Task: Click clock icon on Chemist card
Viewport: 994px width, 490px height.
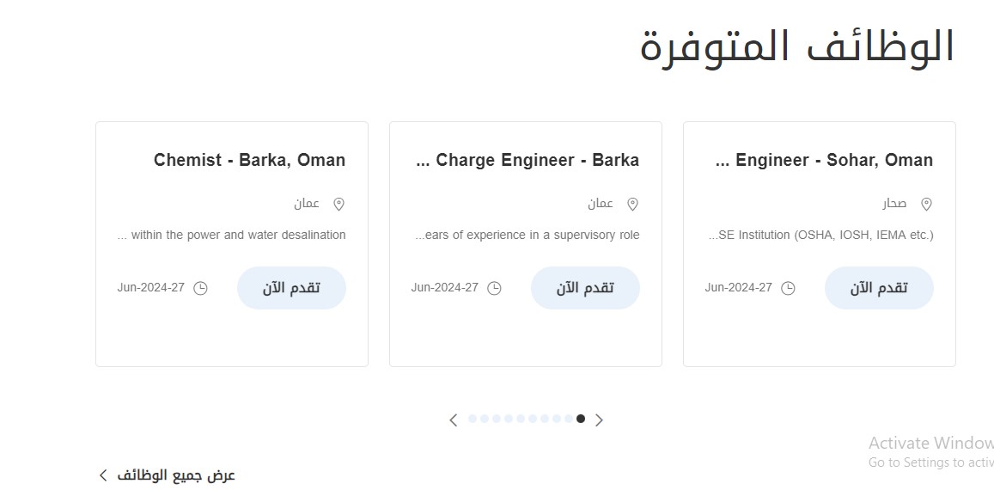Action: (200, 288)
